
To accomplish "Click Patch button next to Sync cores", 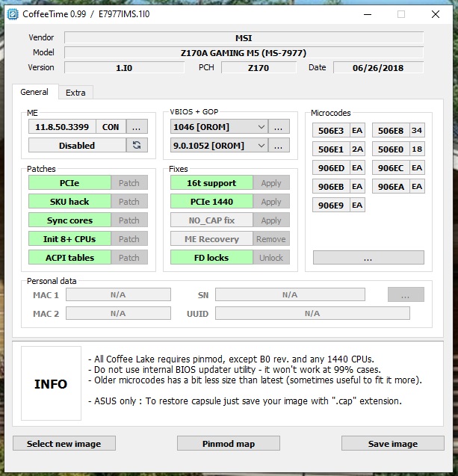I will [129, 220].
